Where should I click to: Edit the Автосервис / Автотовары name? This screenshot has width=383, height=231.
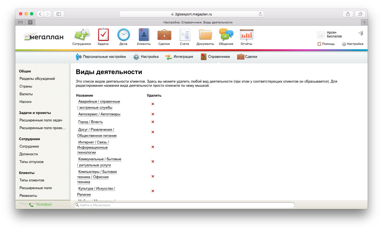point(99,114)
